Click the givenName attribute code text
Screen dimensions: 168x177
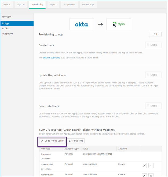click(46, 169)
